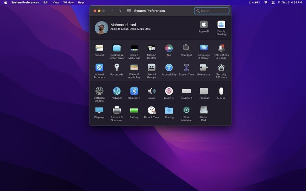Click the Wi-Fi status icon
This screenshot has width=306, height=191.
[x=265, y=2]
